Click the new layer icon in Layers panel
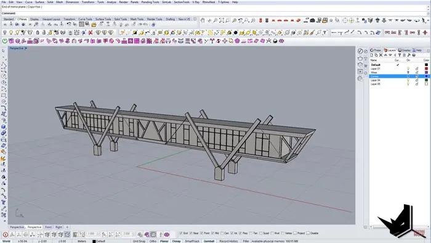Image resolution: width=431 pixels, height=243 pixels. [371, 55]
